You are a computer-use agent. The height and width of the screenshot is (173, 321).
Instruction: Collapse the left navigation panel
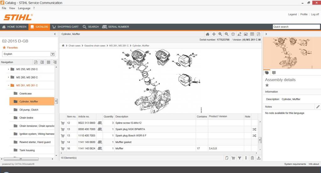55,34
